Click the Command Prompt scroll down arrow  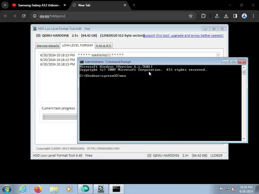[x=244, y=139]
